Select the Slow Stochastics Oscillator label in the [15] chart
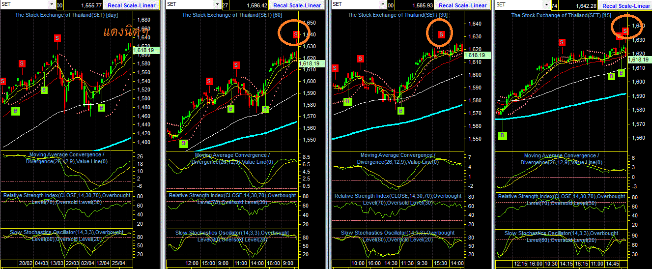Viewport: 652px width, 269px height. coord(562,237)
